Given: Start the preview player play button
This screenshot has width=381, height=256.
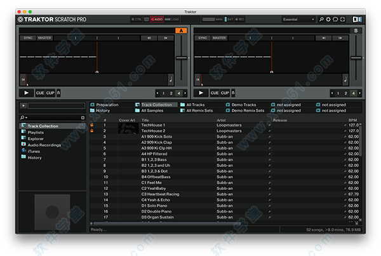Looking at the screenshot, I should [23, 105].
